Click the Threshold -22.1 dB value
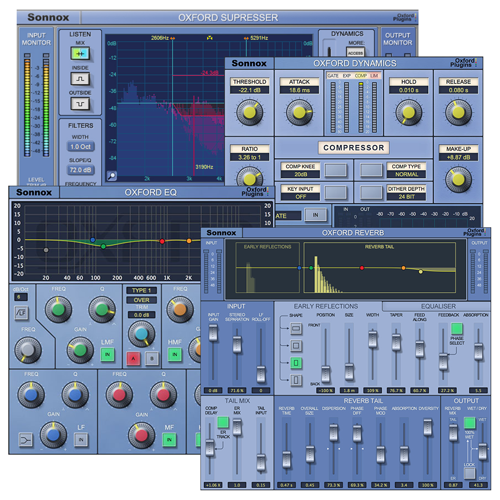Screen dimensions: 500x500 click(250, 90)
